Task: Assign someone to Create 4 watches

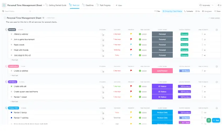Action: click(x=102, y=71)
